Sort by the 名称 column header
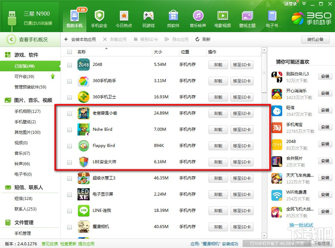The width and height of the screenshot is (335, 248). 82,52
